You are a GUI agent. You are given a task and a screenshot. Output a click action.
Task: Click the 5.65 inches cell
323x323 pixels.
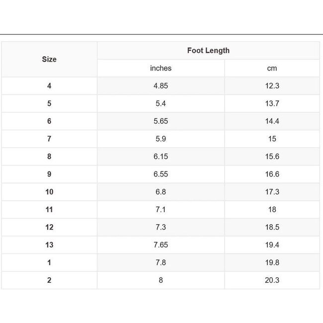click(x=161, y=121)
